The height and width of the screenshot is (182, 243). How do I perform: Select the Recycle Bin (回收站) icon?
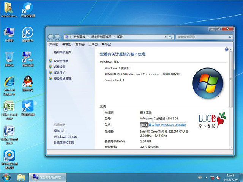(9, 57)
